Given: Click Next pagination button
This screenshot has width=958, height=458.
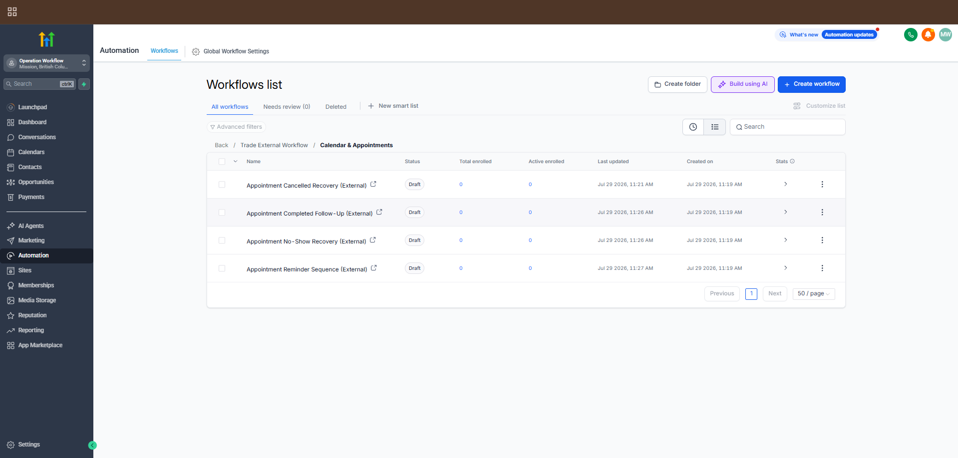Looking at the screenshot, I should click(775, 293).
